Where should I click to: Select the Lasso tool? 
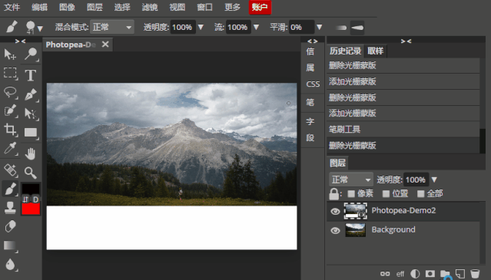tap(10, 92)
